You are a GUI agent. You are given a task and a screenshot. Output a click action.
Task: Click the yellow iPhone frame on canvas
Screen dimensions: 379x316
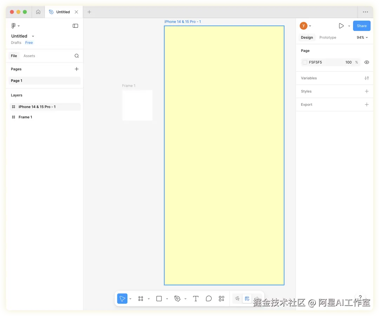click(224, 156)
